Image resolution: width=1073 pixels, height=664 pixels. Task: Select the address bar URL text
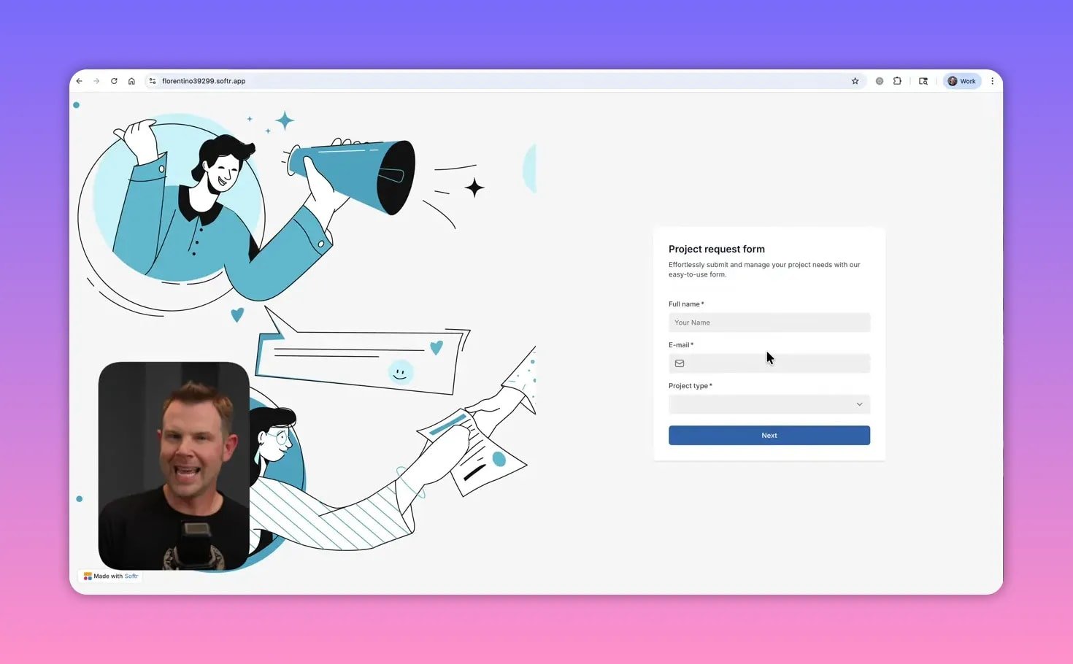click(x=204, y=81)
